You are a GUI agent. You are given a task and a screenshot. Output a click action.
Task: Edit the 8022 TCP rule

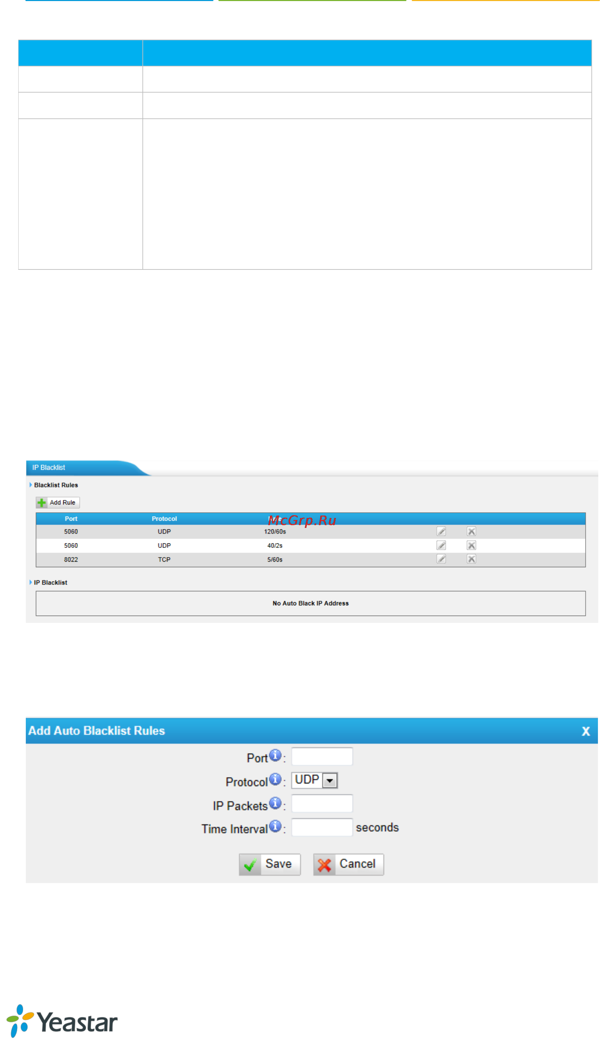point(441,559)
